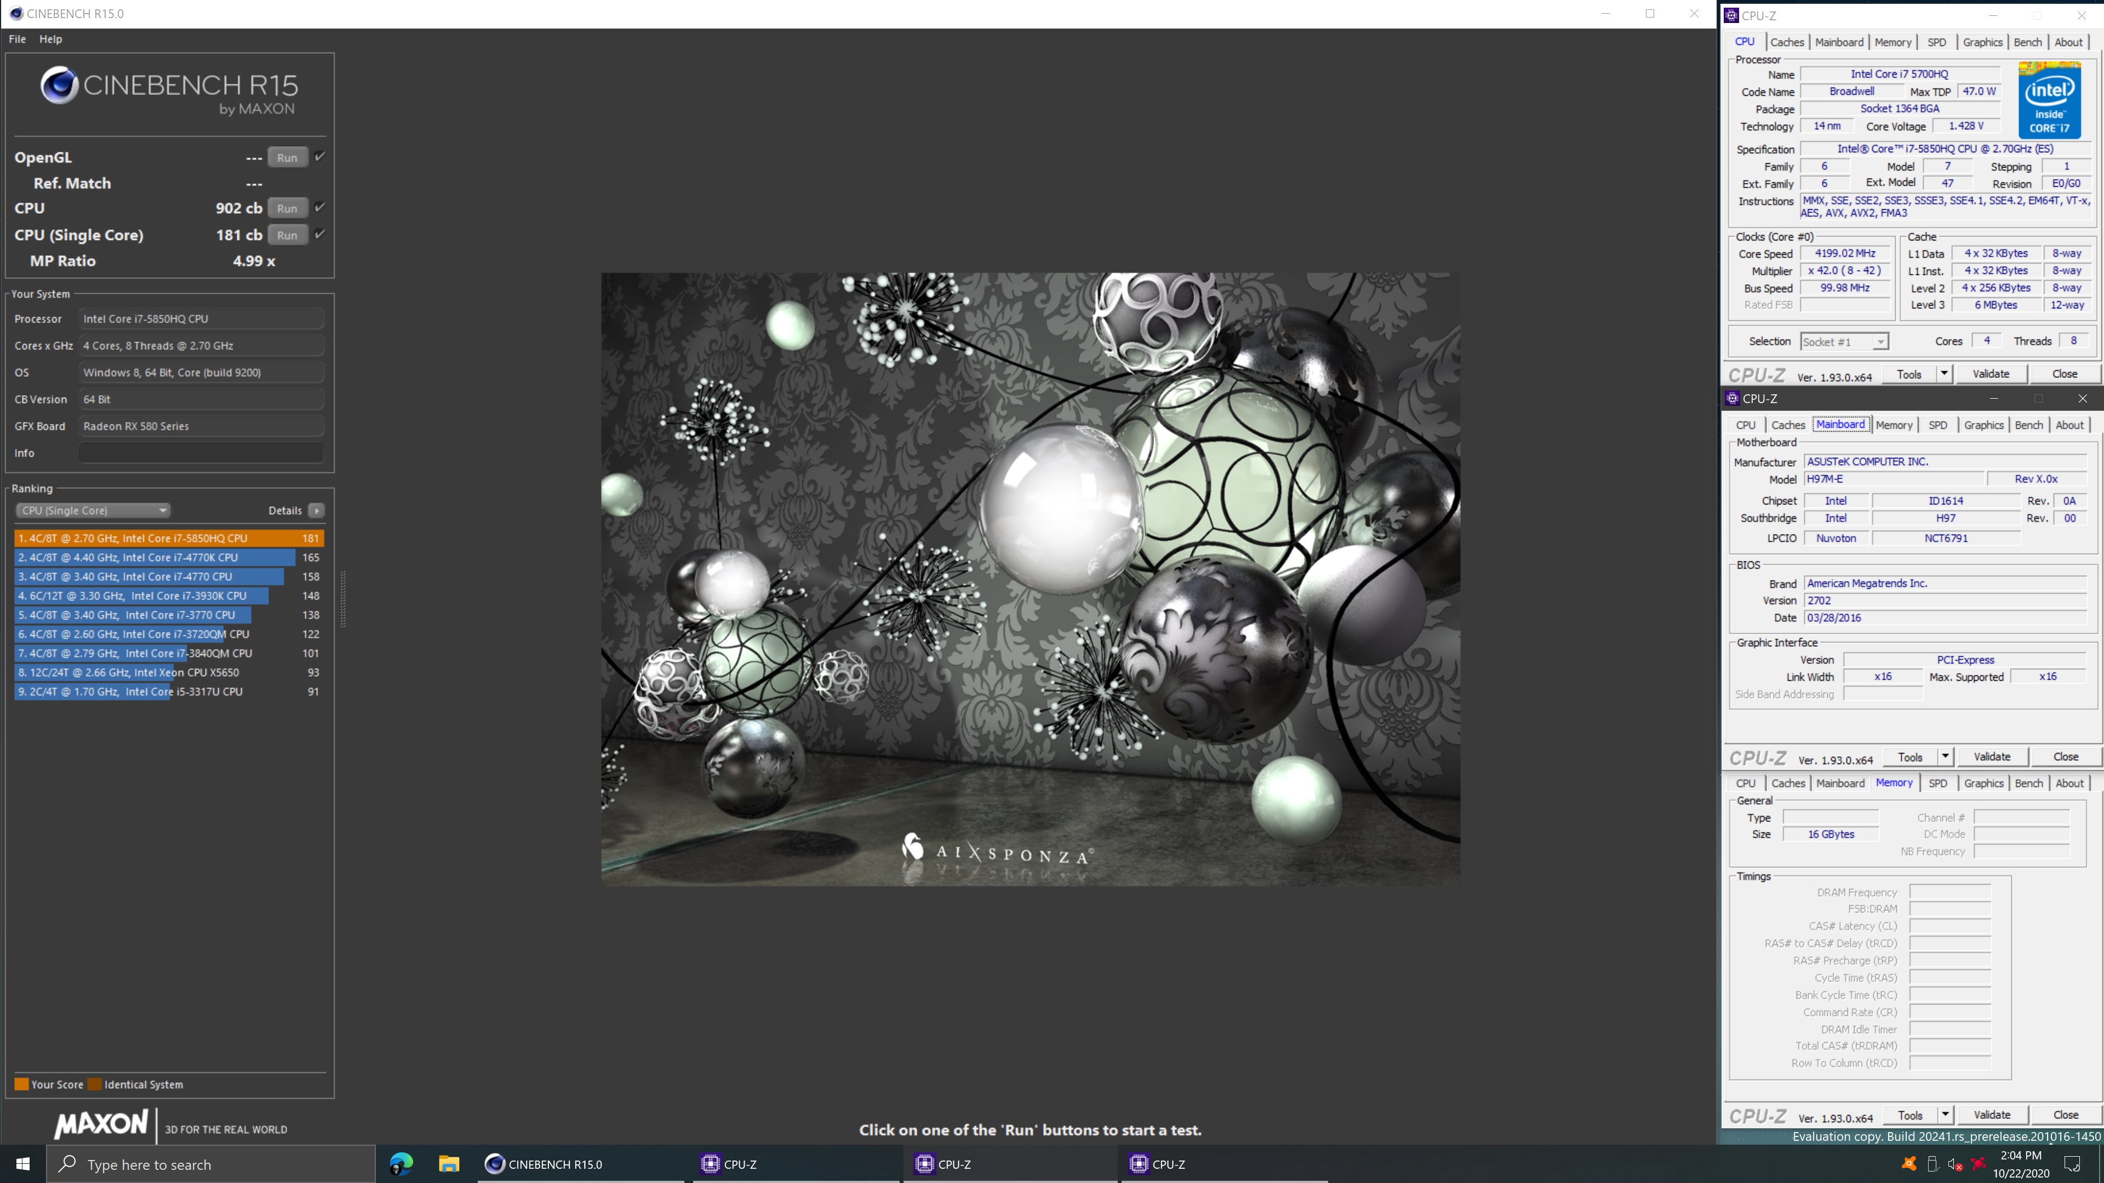Click the MAXON logo
This screenshot has height=1183, width=2104.
[x=101, y=1124]
